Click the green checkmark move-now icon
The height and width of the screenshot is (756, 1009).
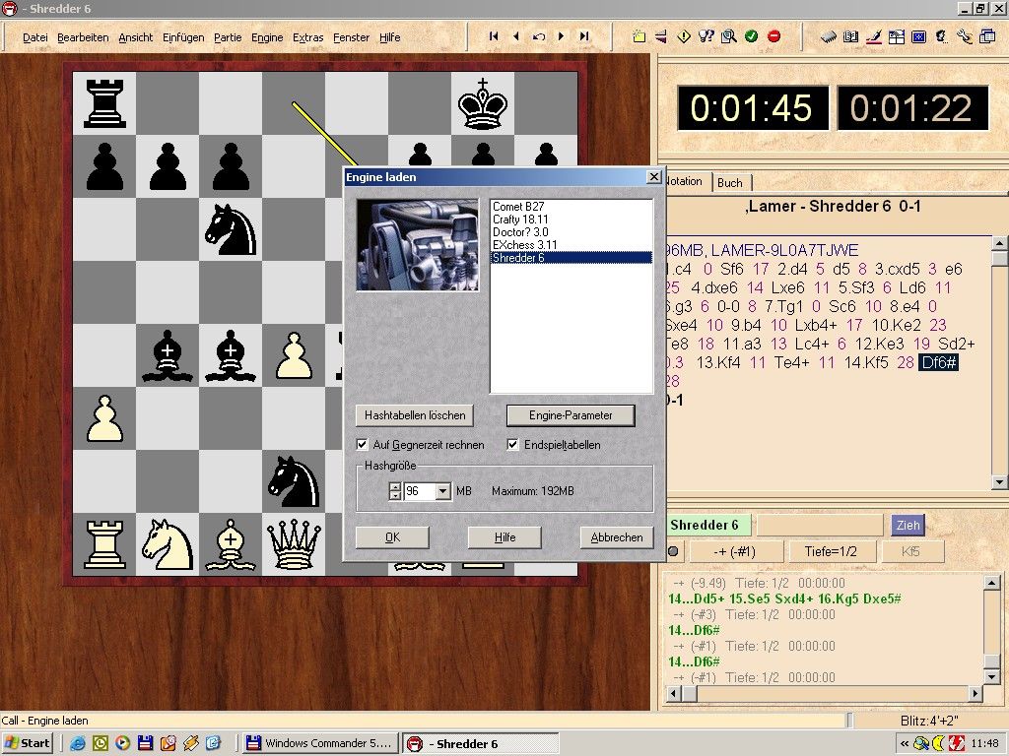pyautogui.click(x=750, y=36)
